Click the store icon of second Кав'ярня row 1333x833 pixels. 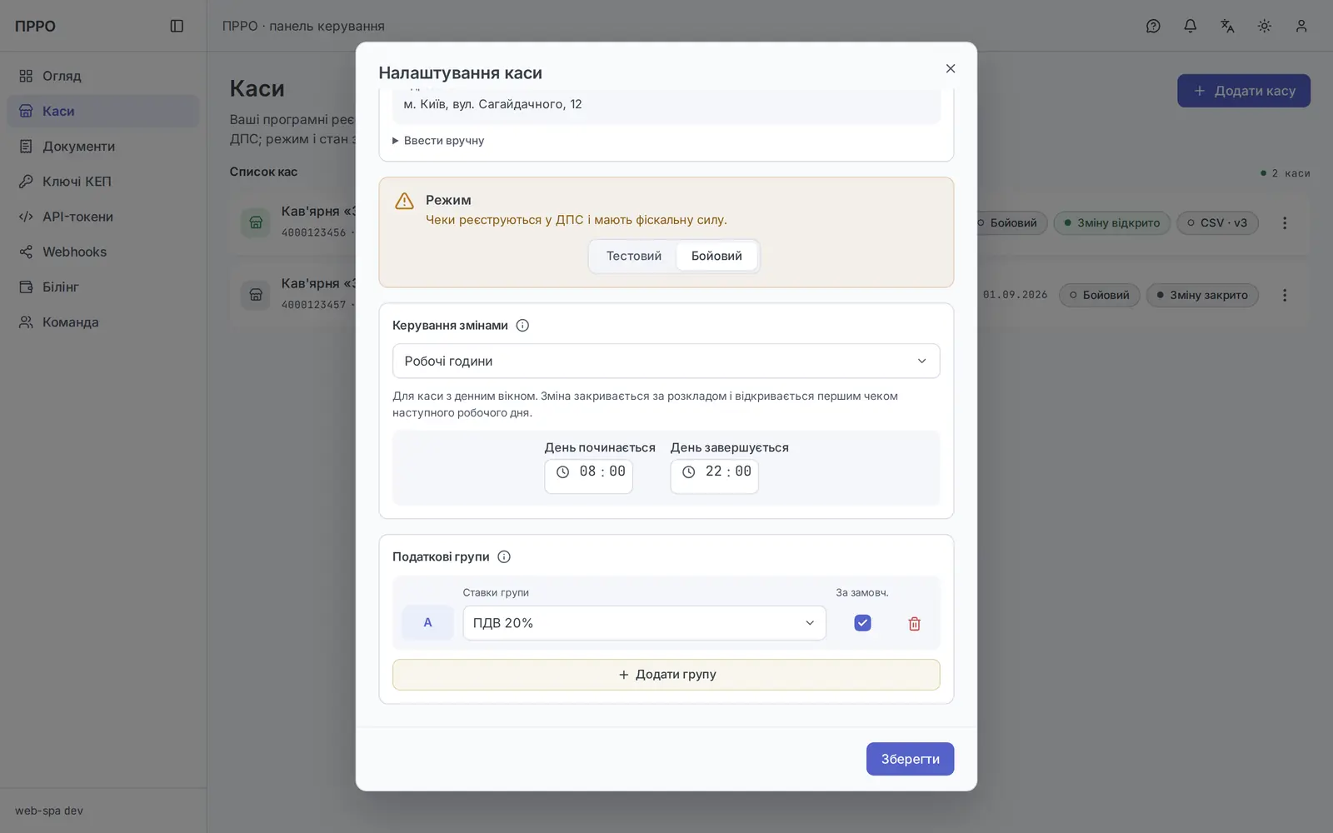[x=256, y=295]
